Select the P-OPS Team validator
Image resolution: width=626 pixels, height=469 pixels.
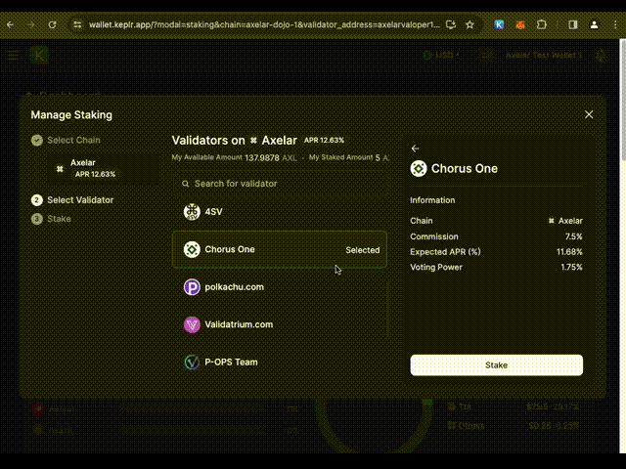280,362
